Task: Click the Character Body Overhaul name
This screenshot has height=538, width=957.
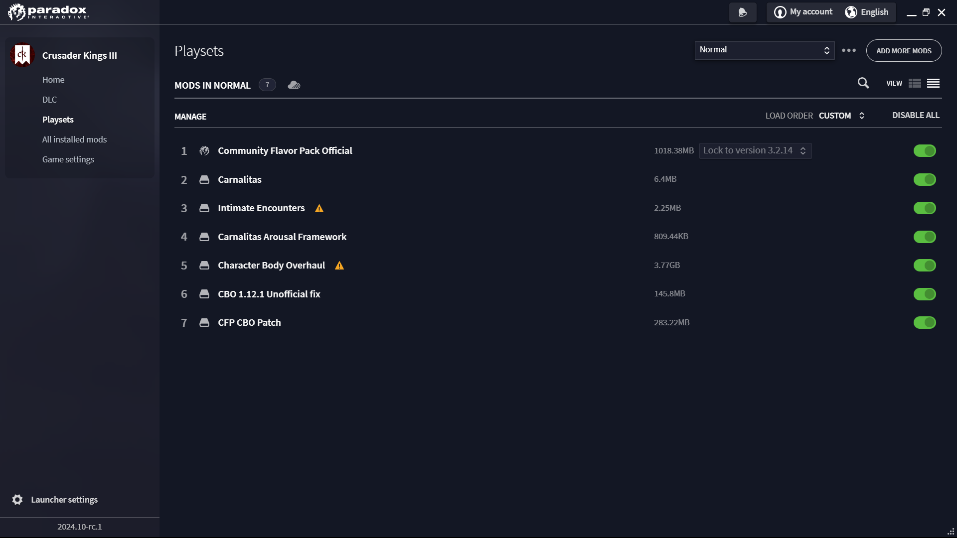Action: point(271,265)
